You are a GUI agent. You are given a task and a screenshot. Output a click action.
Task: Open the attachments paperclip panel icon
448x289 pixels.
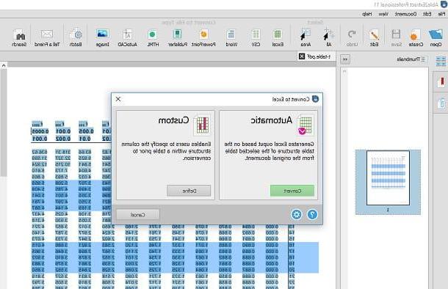(441, 103)
